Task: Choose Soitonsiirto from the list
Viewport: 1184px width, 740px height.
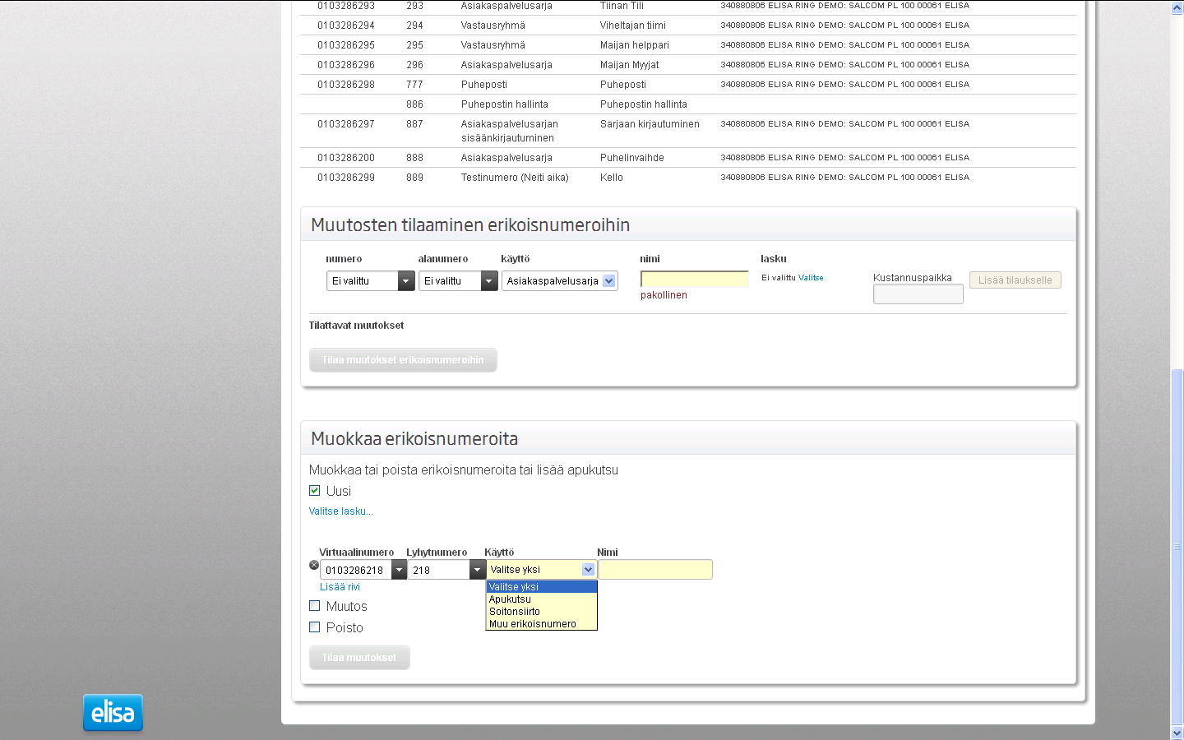Action: [541, 612]
